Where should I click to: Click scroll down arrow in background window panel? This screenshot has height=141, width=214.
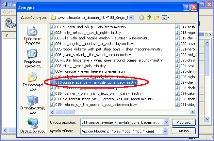pos(207,119)
